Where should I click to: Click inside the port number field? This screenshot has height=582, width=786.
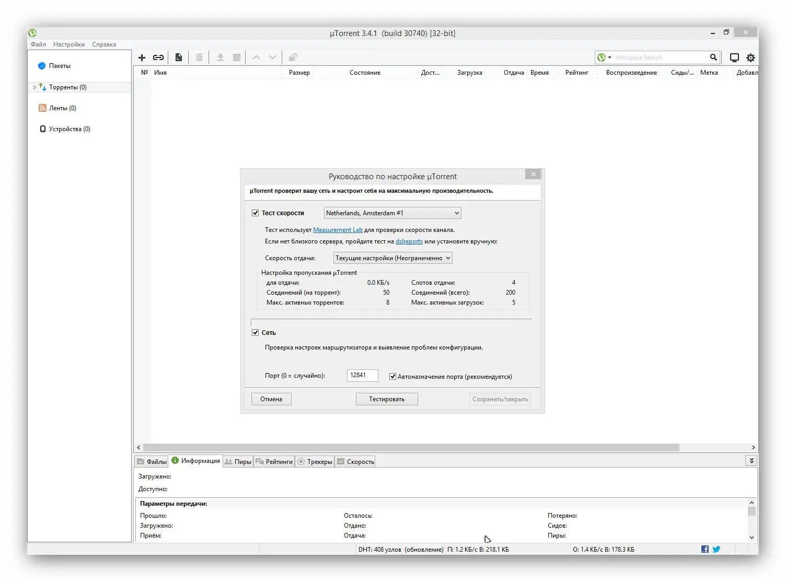click(x=362, y=376)
